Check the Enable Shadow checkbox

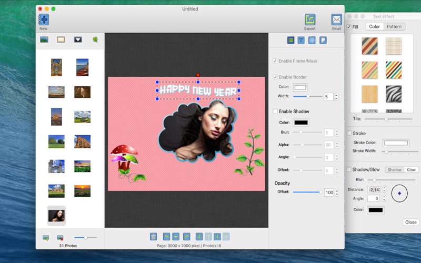(275, 111)
